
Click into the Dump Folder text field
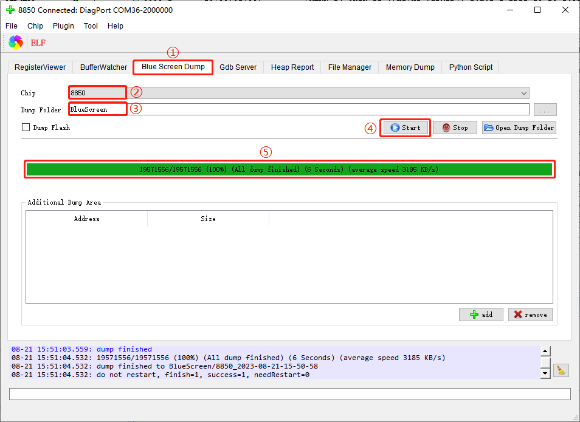(328, 109)
